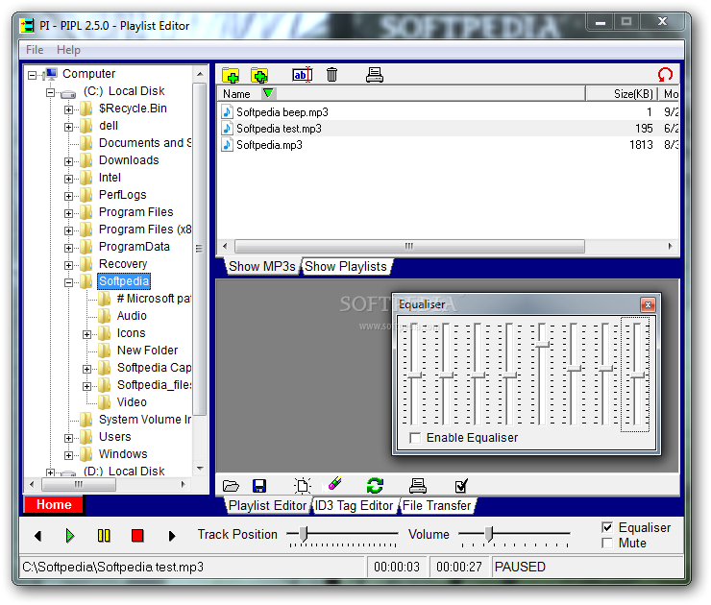The height and width of the screenshot is (605, 711).
Task: Create a new playlist with the blank page icon
Action: (x=303, y=486)
